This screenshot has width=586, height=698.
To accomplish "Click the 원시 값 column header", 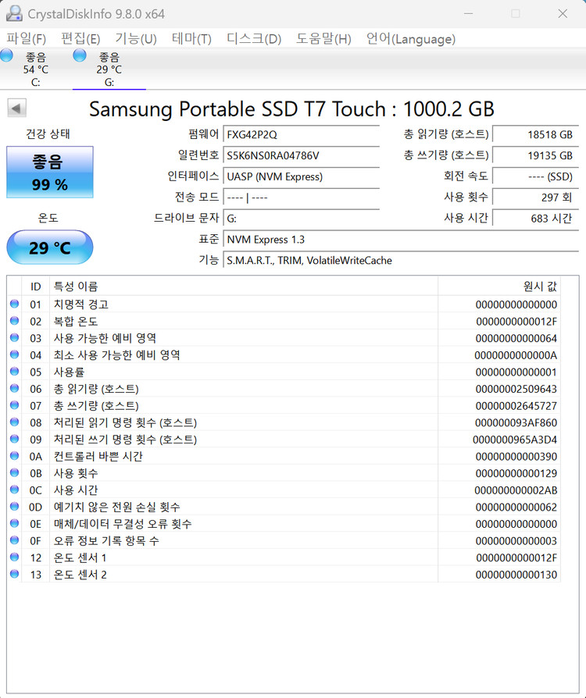I will coord(499,287).
